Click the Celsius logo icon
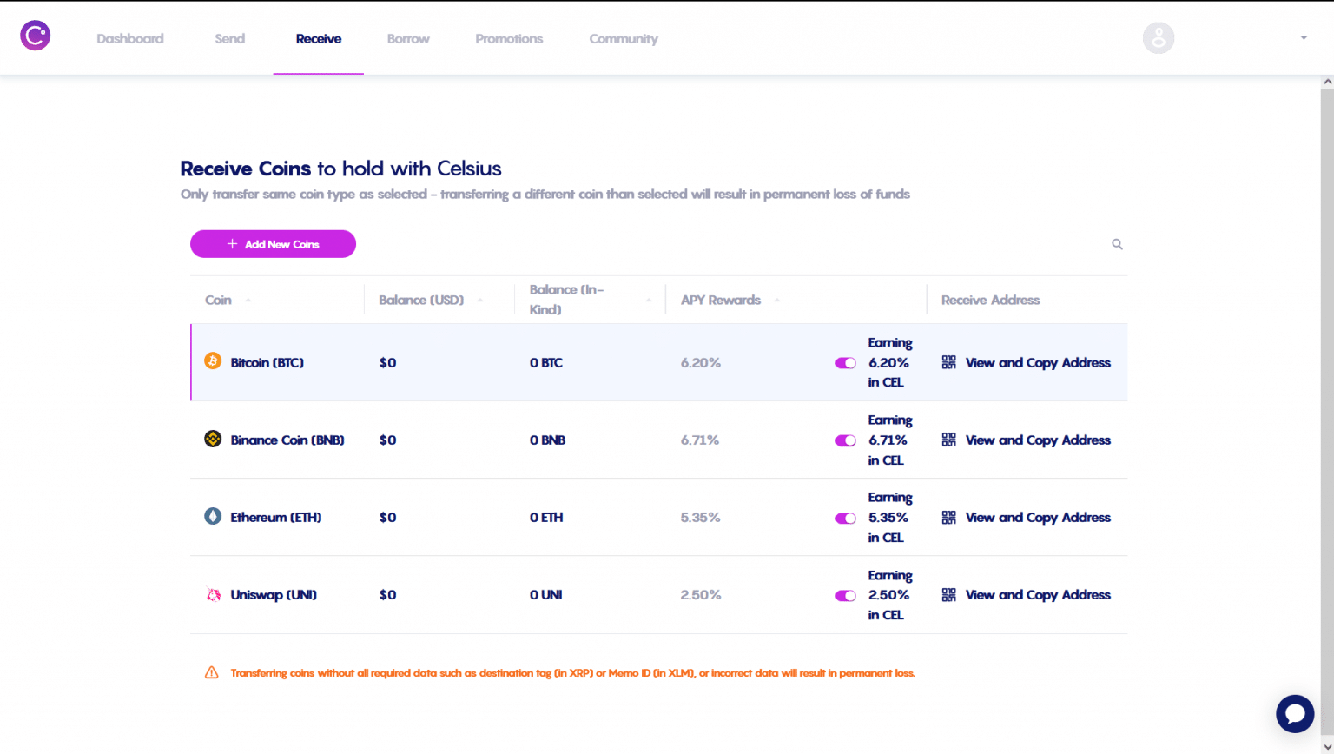The height and width of the screenshot is (754, 1334). [x=36, y=36]
